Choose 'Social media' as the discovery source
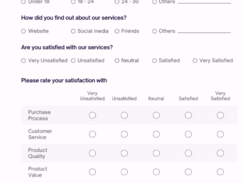Image resolution: width=243 pixels, height=182 pixels. 73,31
